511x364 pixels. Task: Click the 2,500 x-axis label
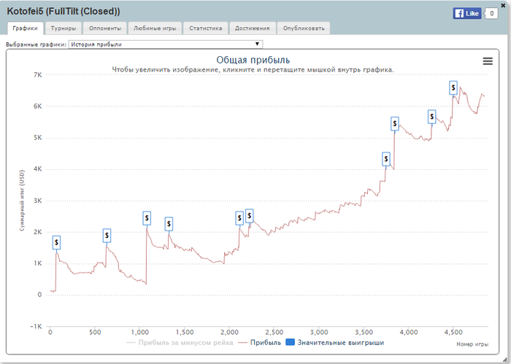coord(274,333)
